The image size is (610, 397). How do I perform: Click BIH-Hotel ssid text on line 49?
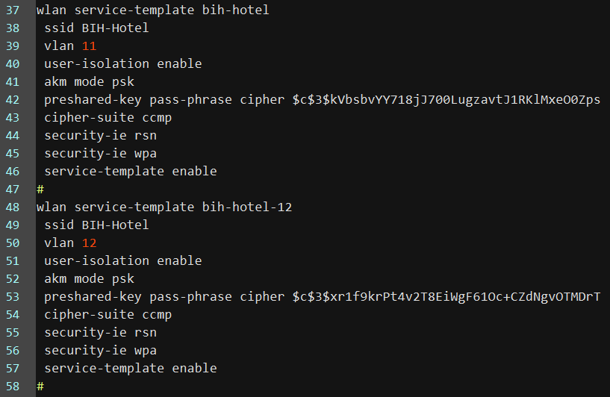tap(115, 225)
